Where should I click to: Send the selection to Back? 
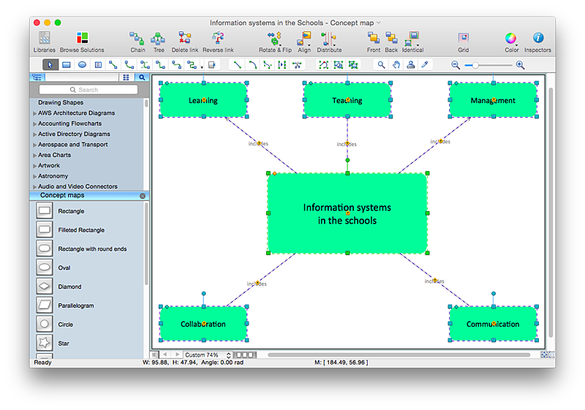point(391,42)
